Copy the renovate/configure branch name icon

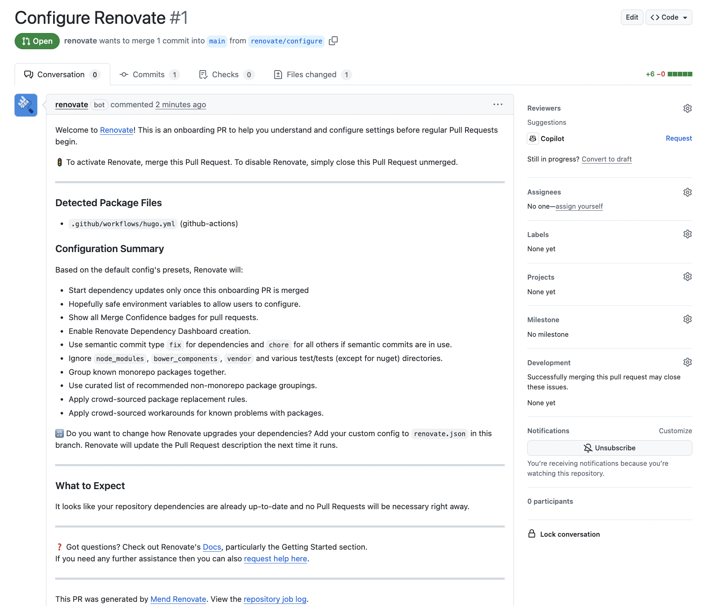tap(333, 41)
